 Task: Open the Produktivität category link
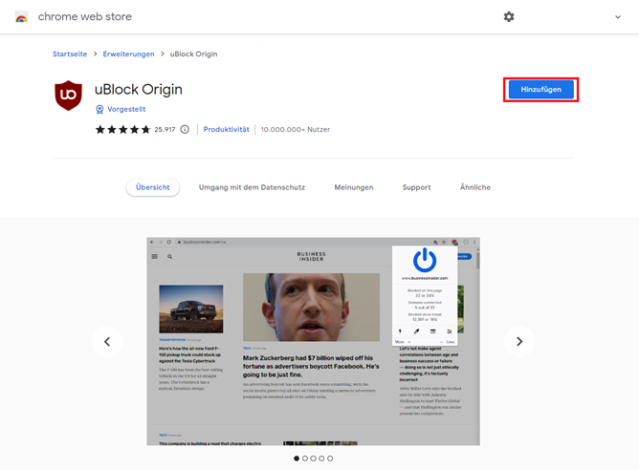227,129
